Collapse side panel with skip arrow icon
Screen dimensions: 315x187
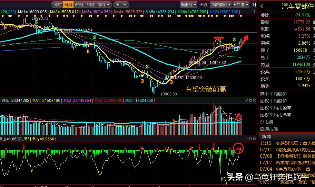tap(254, 4)
